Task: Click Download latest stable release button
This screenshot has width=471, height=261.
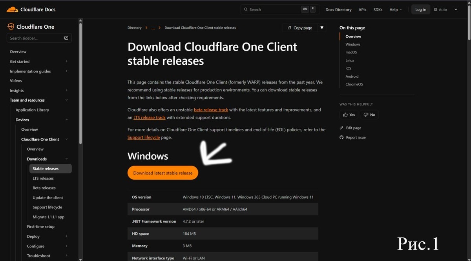Action: (x=163, y=173)
